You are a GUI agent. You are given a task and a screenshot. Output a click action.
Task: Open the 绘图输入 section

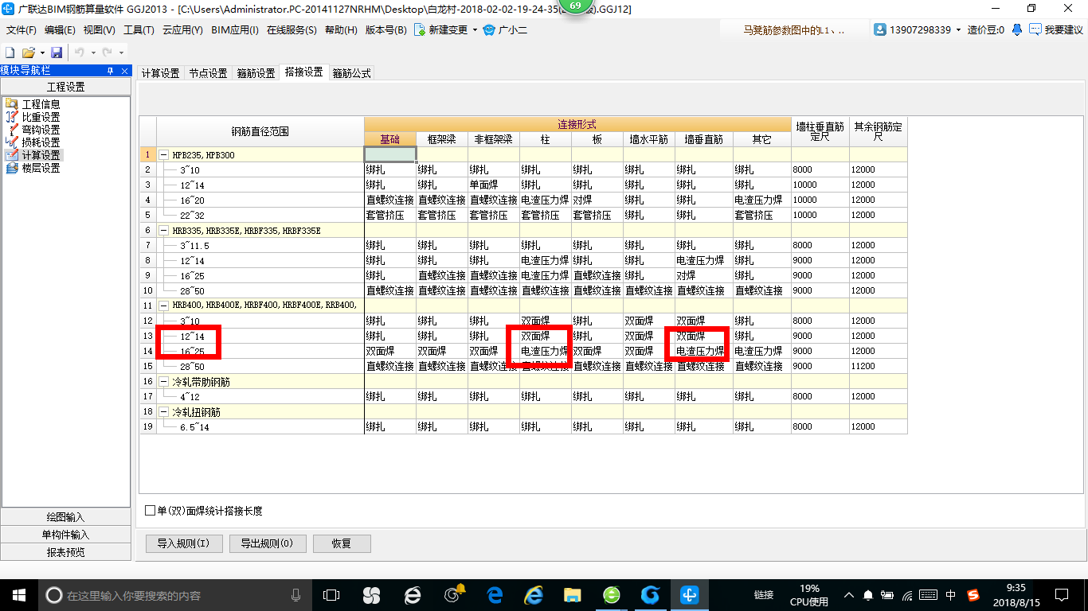[x=65, y=517]
